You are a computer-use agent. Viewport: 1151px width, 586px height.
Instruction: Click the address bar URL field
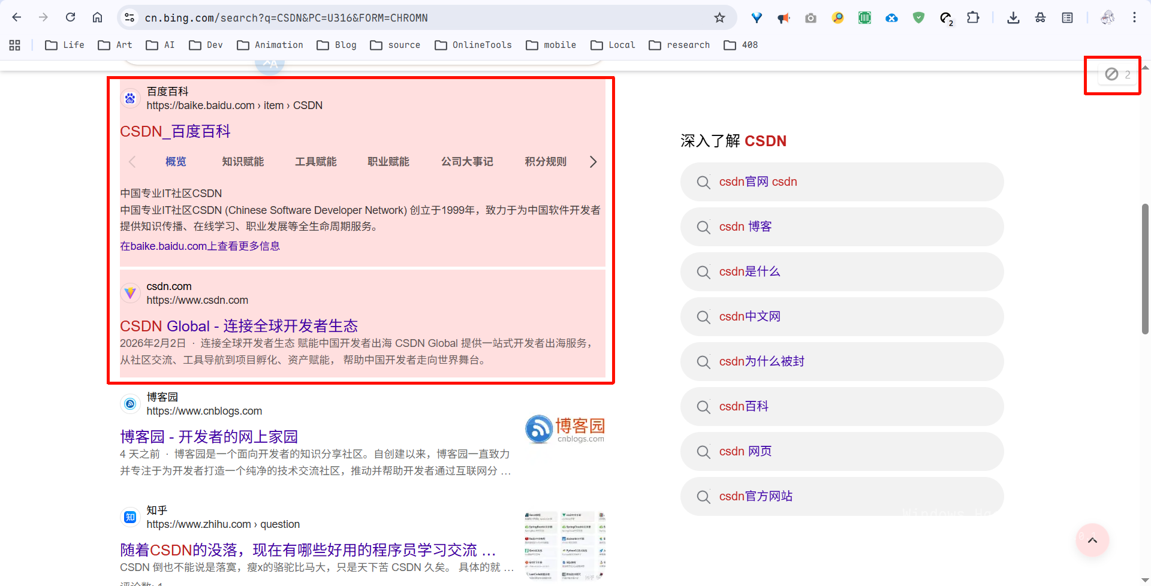420,18
